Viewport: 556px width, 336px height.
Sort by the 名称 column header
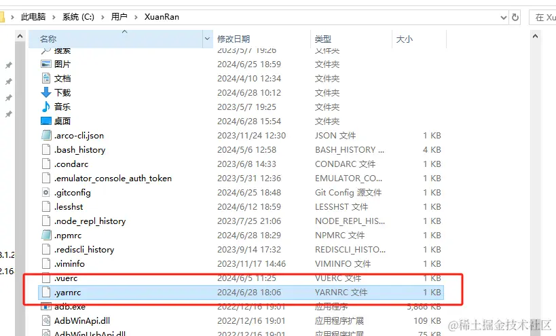pyautogui.click(x=115, y=39)
